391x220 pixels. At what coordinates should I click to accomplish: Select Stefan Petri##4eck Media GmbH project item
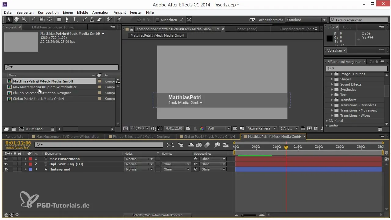tap(38, 99)
